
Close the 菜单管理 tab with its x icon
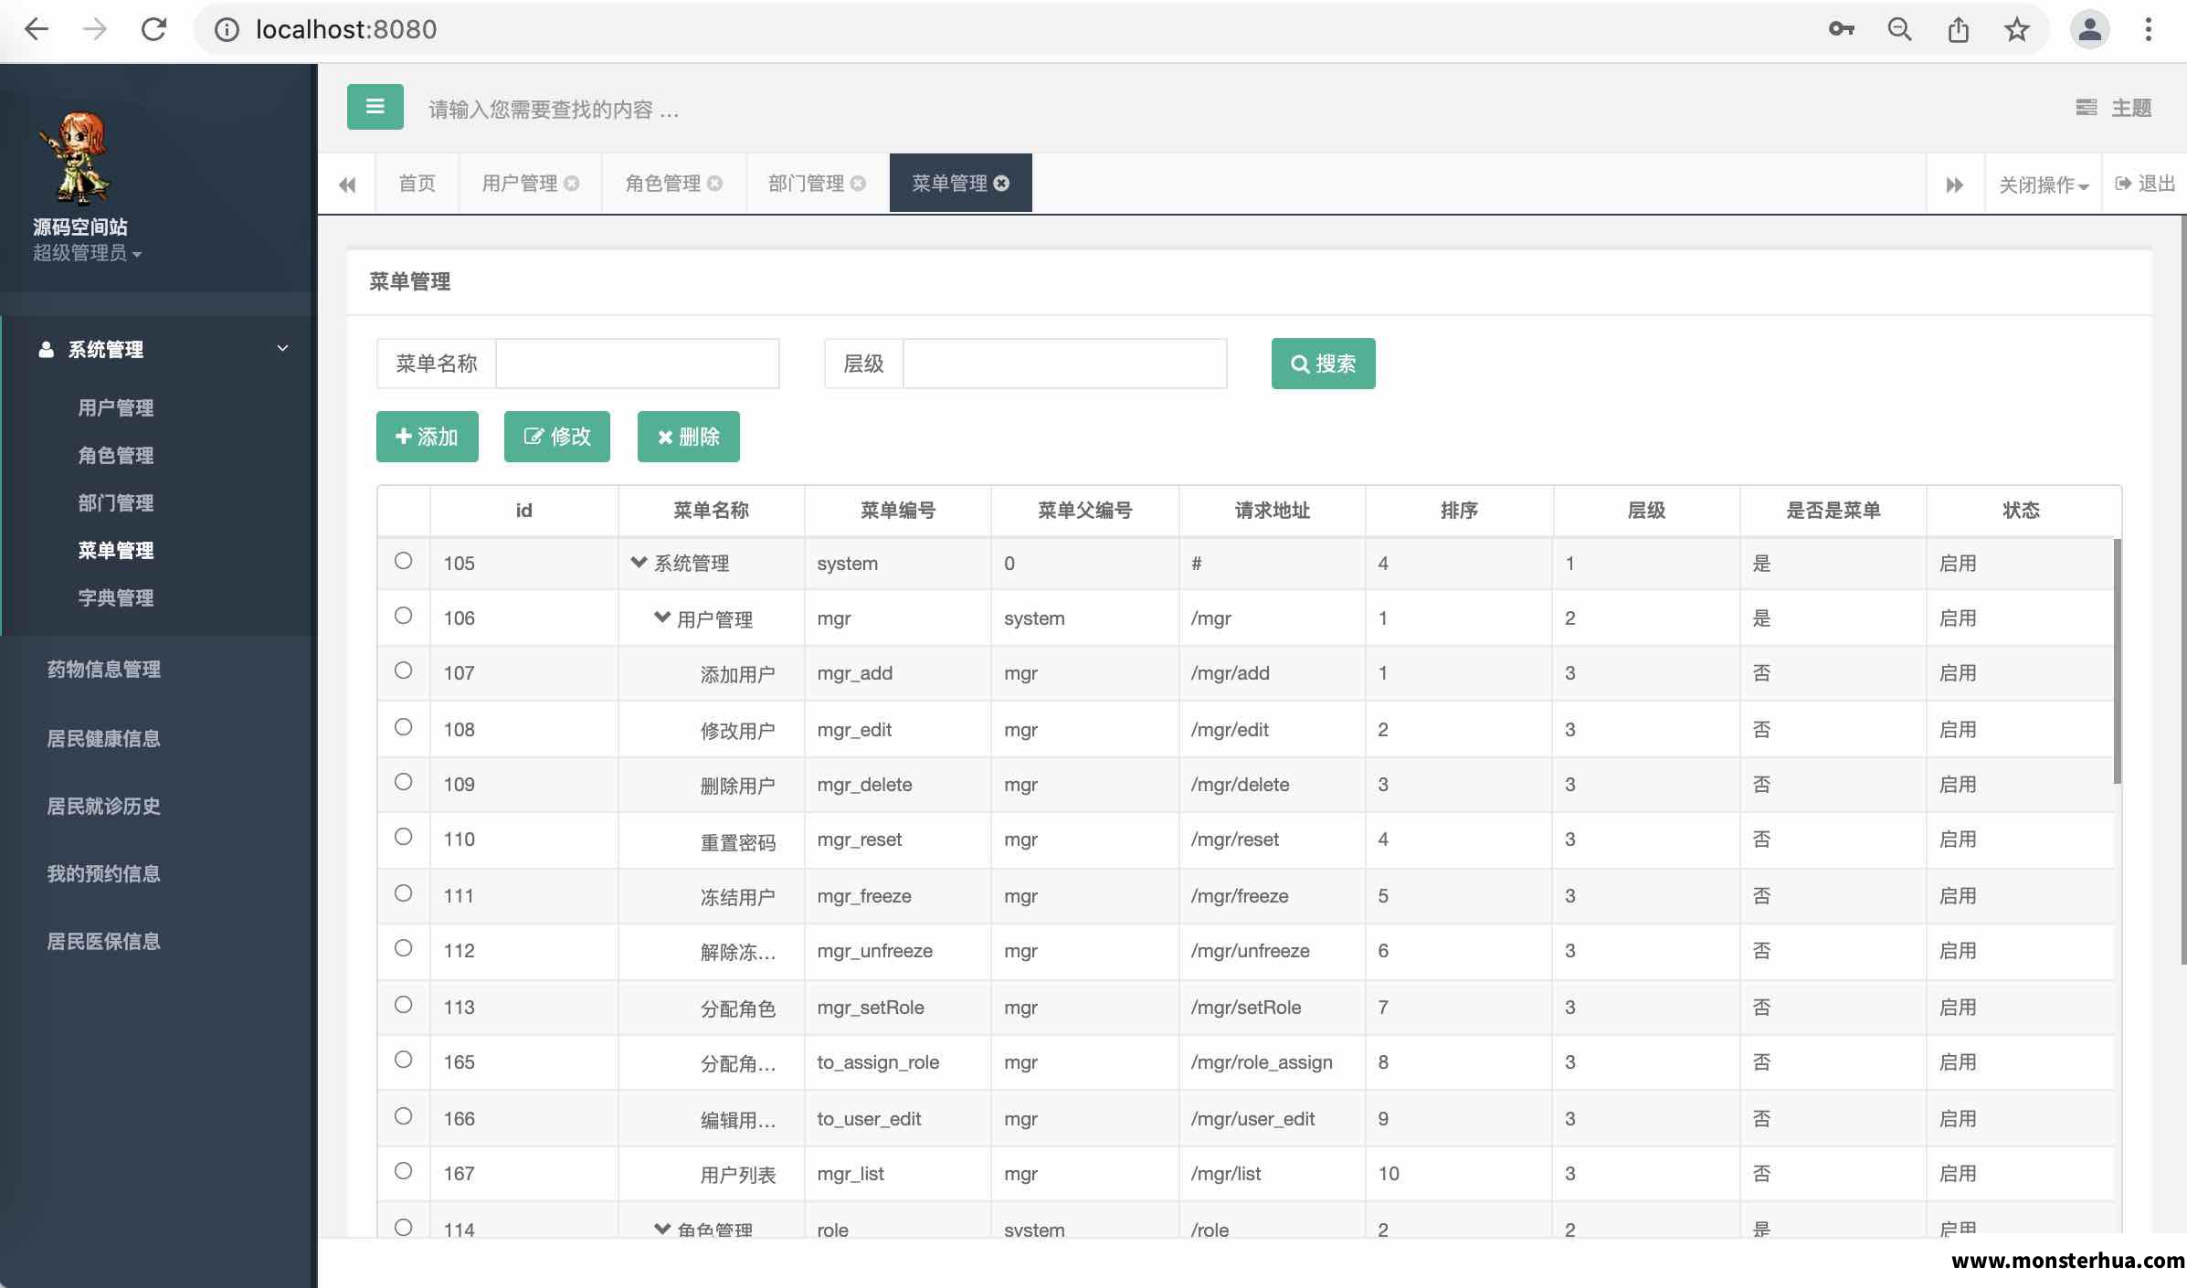point(1002,183)
